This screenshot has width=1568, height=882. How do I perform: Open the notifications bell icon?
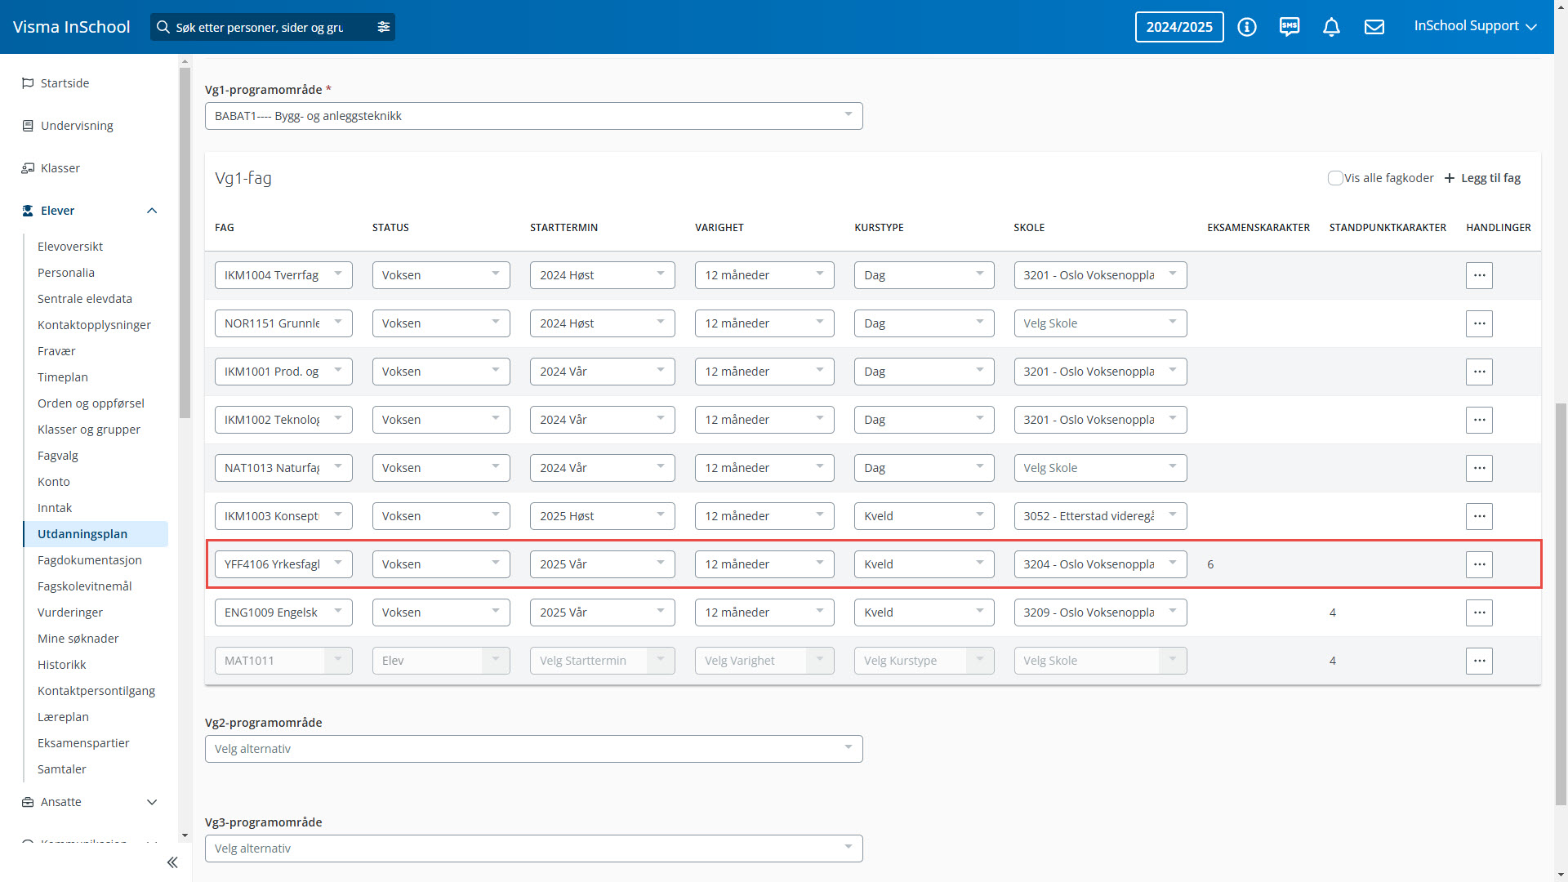click(1331, 27)
